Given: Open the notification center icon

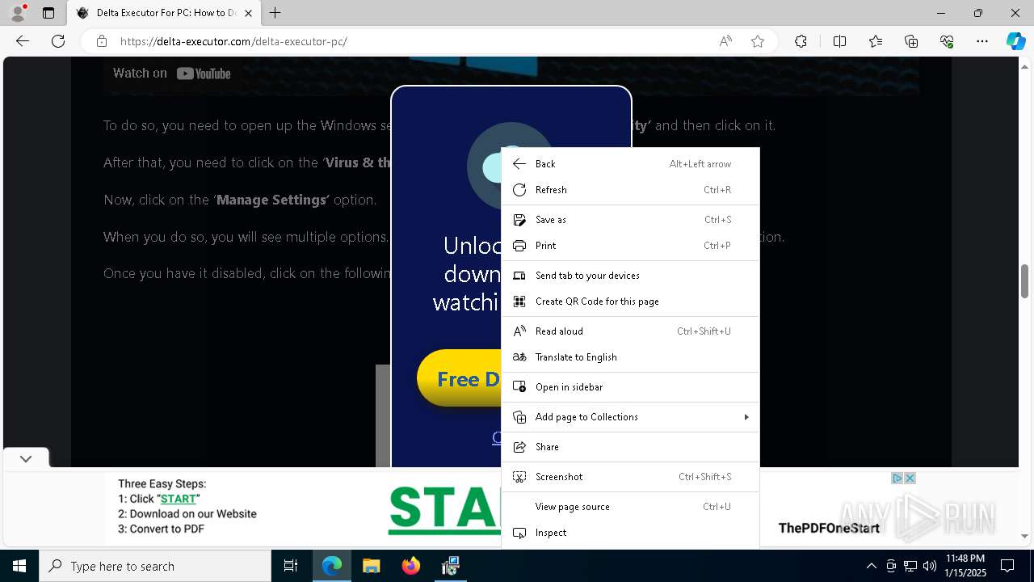Looking at the screenshot, I should [x=1007, y=566].
